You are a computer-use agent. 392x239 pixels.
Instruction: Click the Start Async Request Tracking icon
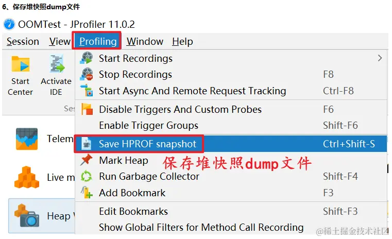coord(87,91)
